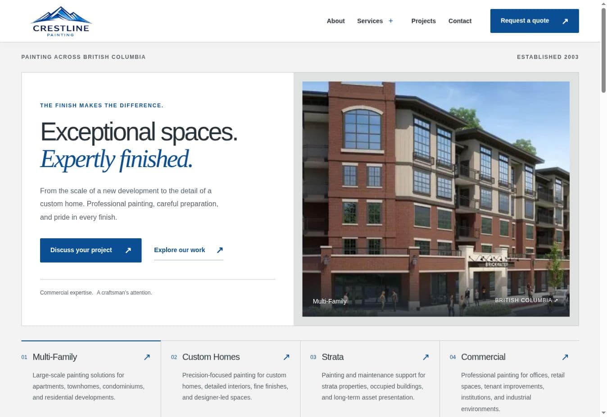Viewport: 607px width, 417px height.
Task: Click the Commercial card description text
Action: [x=513, y=392]
